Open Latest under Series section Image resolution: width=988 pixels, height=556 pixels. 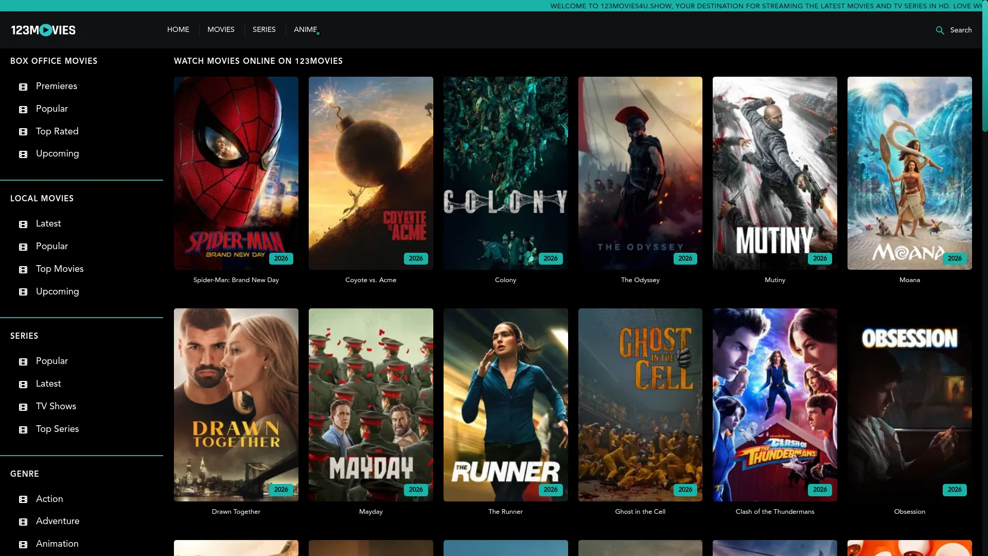[x=48, y=384]
